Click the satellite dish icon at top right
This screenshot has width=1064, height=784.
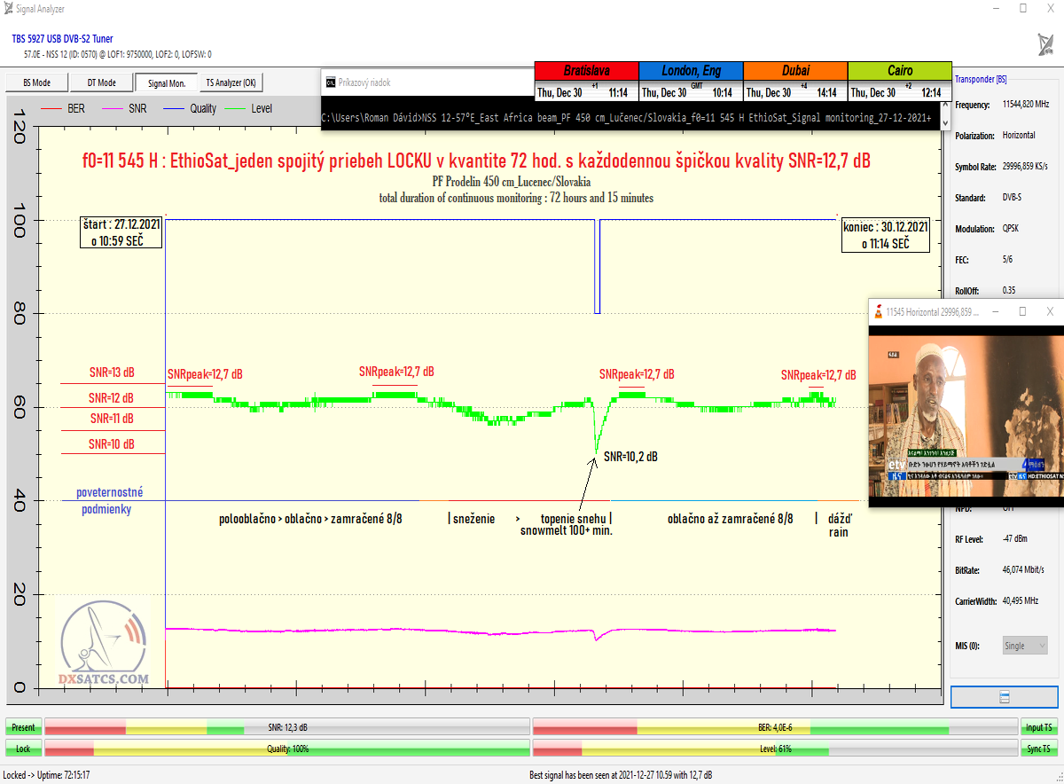point(1044,44)
